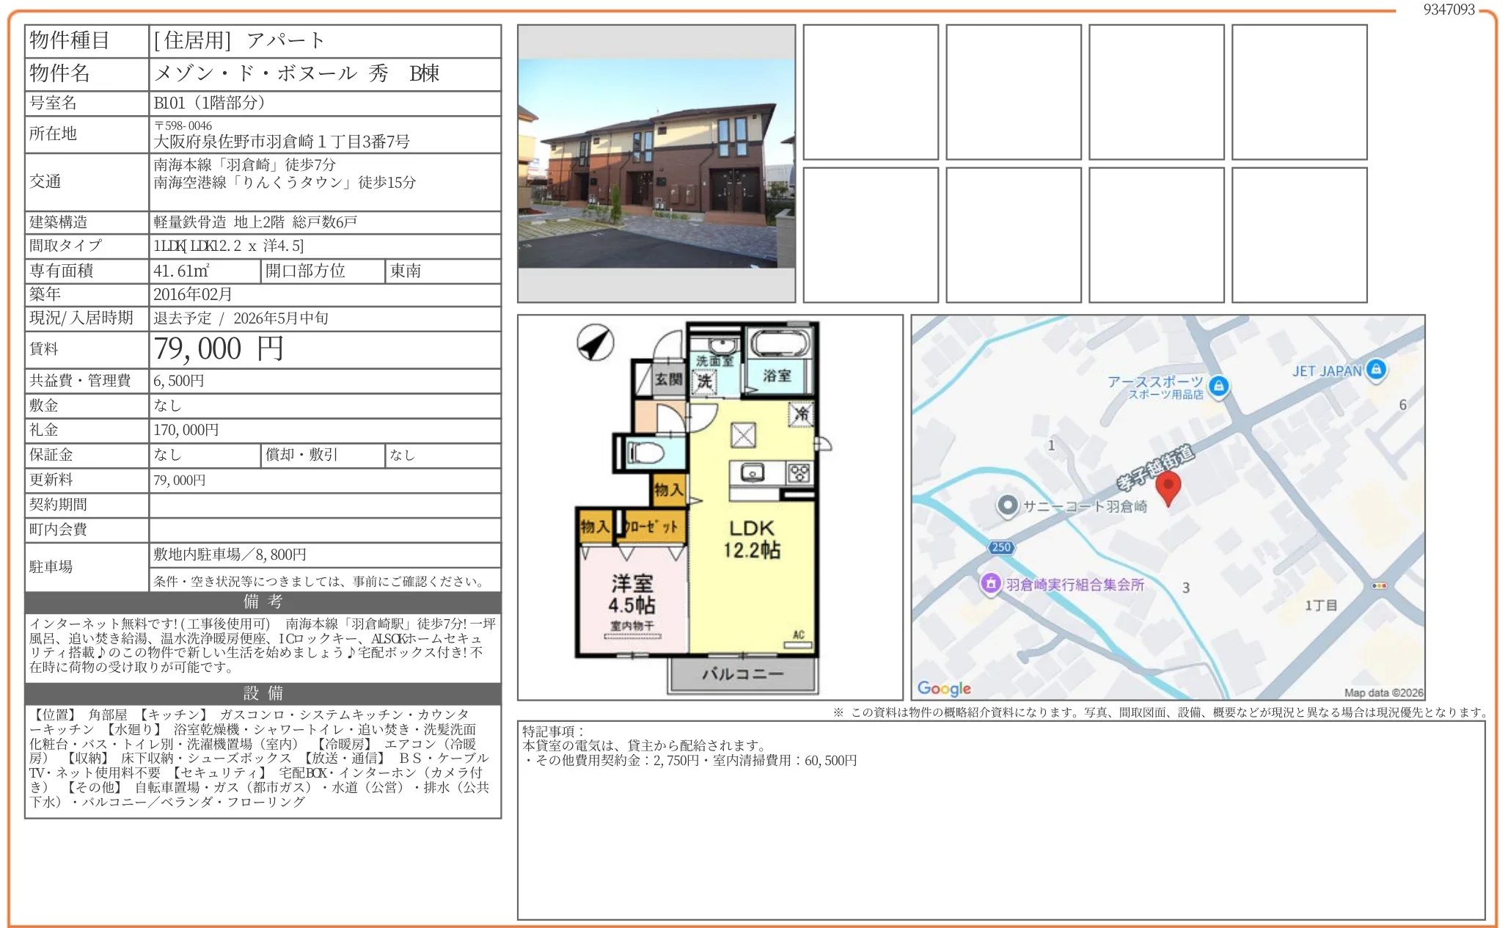The height and width of the screenshot is (928, 1508).
Task: Click the red location pin on map
Action: 1168,486
